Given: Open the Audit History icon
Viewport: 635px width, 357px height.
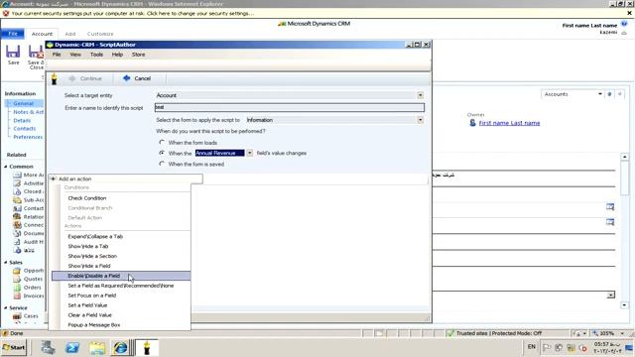Looking at the screenshot, I should pyautogui.click(x=17, y=242).
